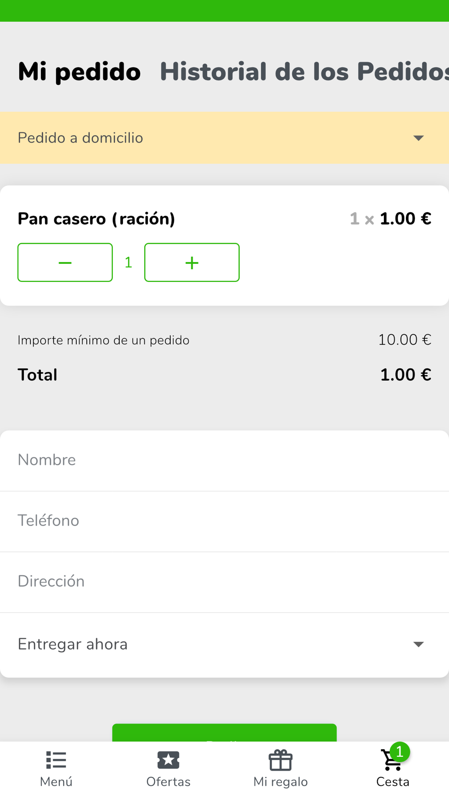Switch to the Mi pedido tab
Image resolution: width=449 pixels, height=798 pixels.
(x=79, y=72)
